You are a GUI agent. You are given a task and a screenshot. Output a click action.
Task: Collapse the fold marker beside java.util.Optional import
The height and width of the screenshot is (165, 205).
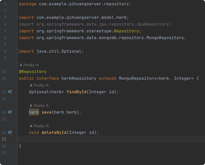click(17, 51)
